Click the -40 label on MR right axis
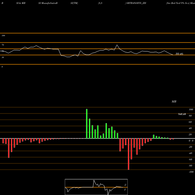 (190, 153)
